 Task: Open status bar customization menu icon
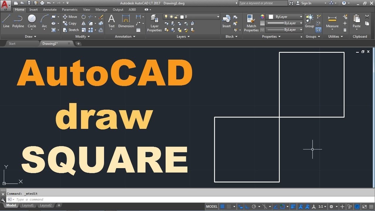[x=371, y=207]
